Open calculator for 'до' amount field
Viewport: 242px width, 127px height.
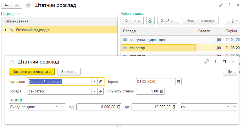tap(174, 107)
